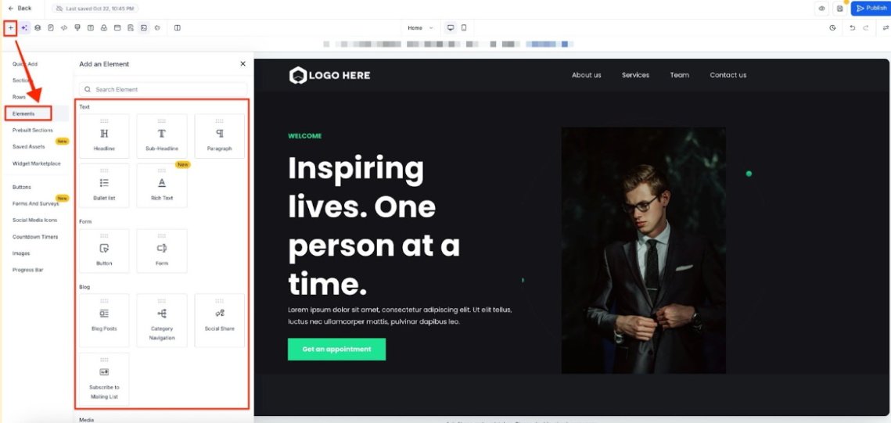The width and height of the screenshot is (891, 423).
Task: Click the save icon next to Publish
Action: click(x=840, y=9)
